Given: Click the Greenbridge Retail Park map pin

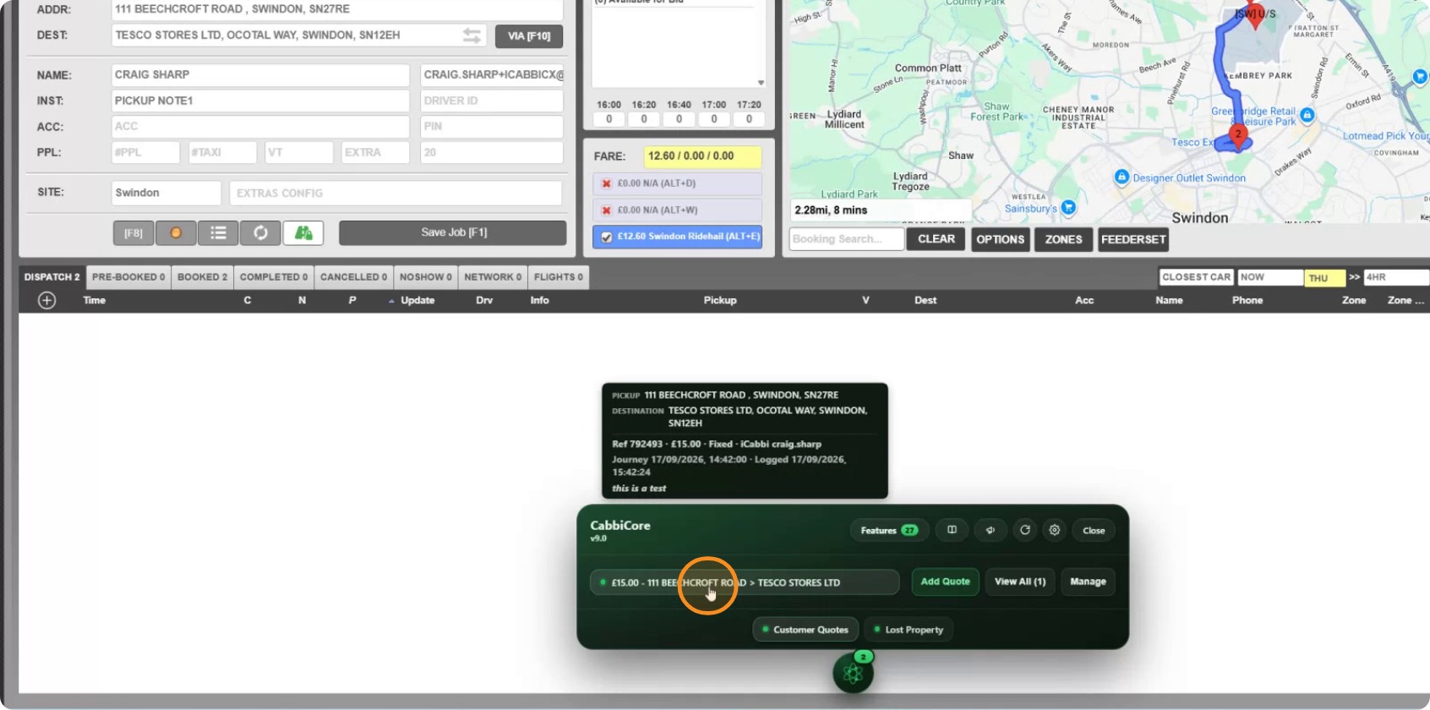Looking at the screenshot, I should [1307, 114].
